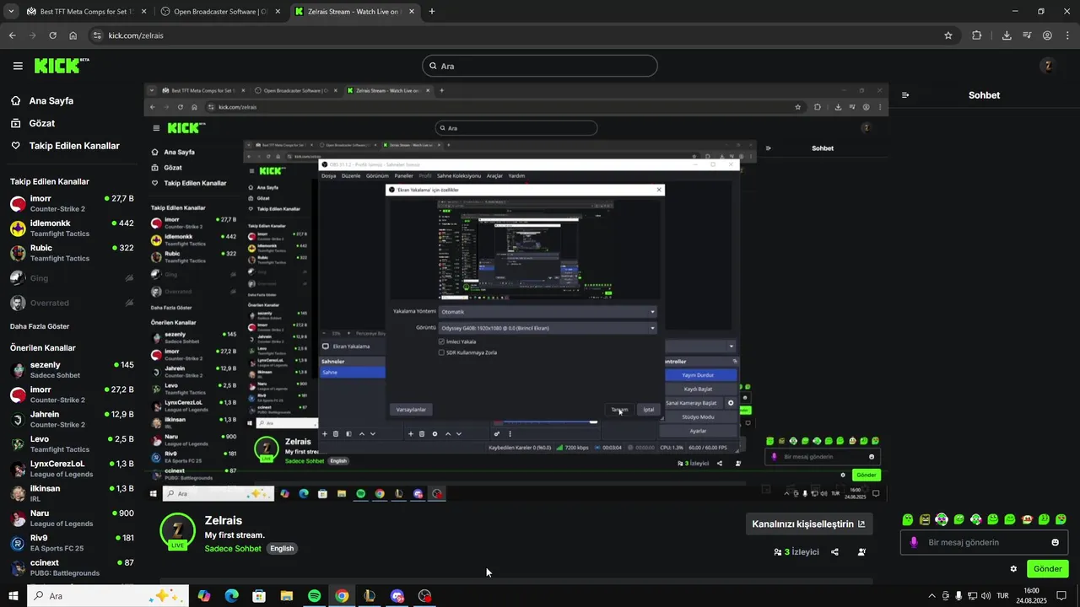Collapse the Sohbet chat panel
Image resolution: width=1080 pixels, height=607 pixels.
click(905, 95)
